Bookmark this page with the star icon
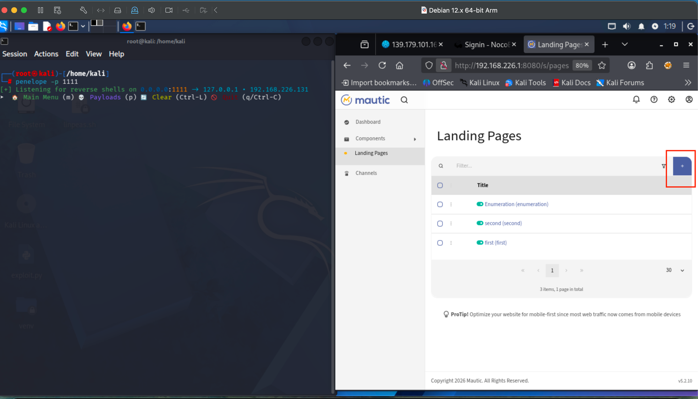 click(x=602, y=65)
